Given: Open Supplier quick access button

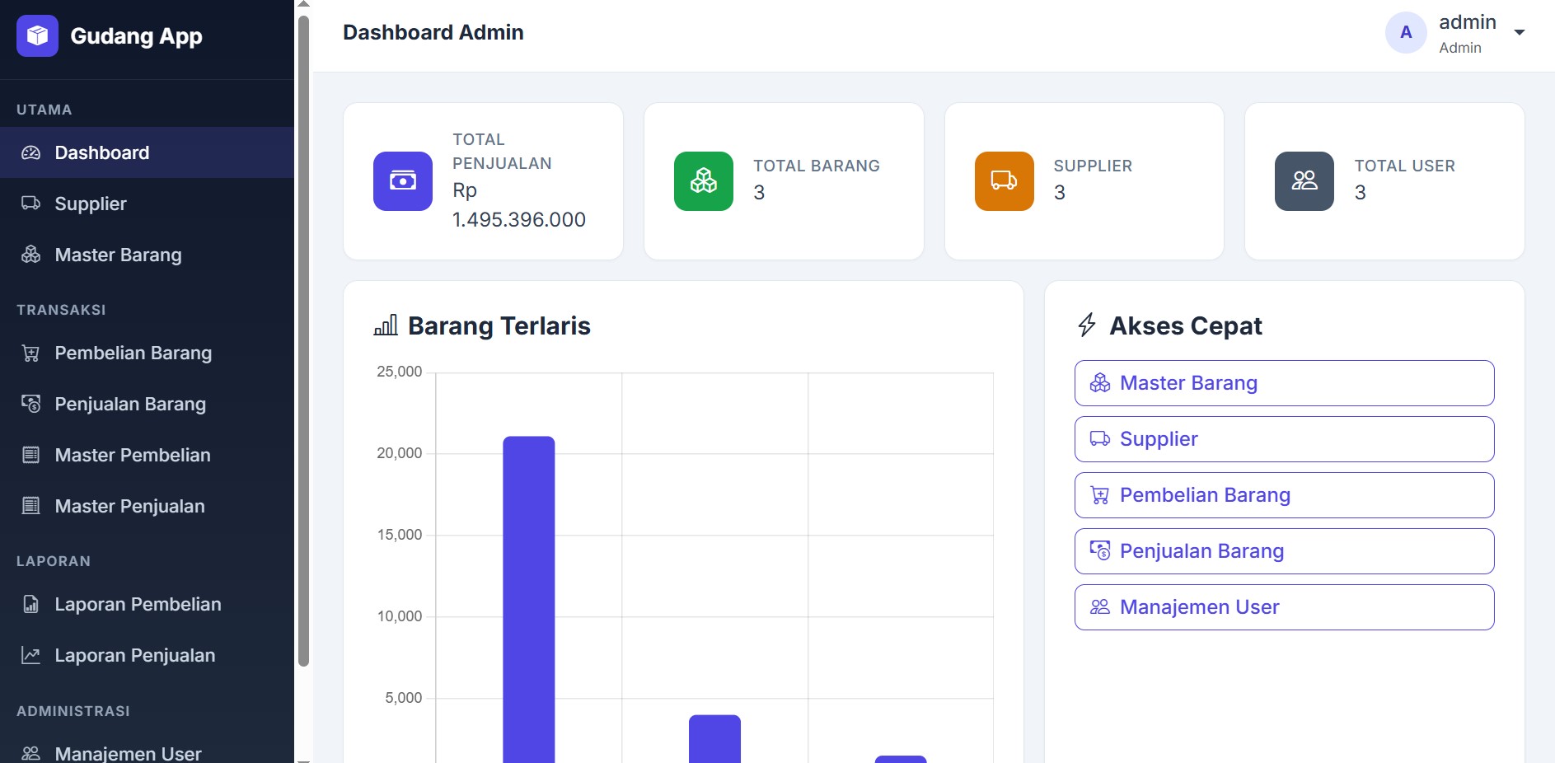Looking at the screenshot, I should (1284, 439).
